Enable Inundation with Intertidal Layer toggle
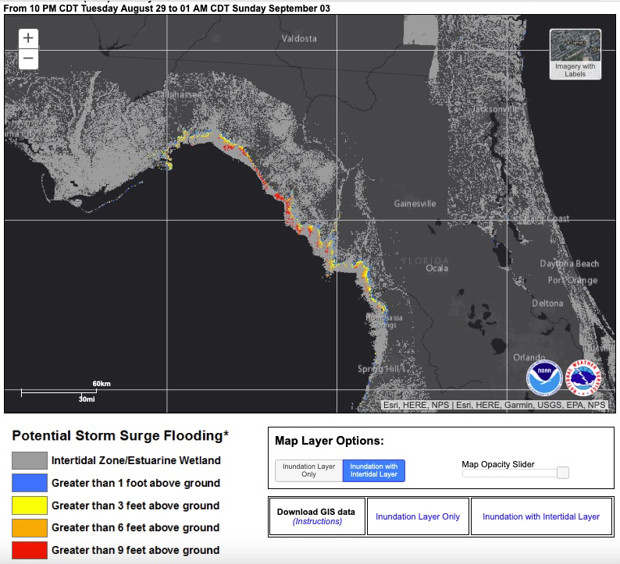 click(374, 470)
